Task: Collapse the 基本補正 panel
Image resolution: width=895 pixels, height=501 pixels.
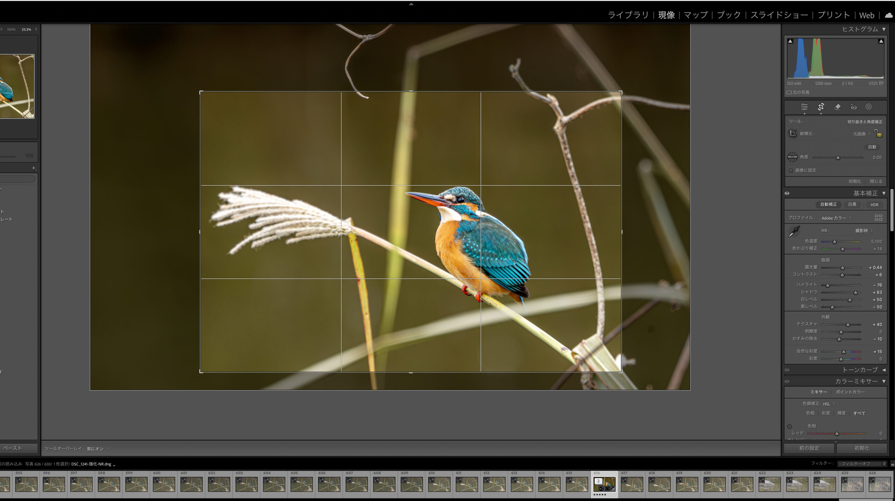Action: coord(884,193)
